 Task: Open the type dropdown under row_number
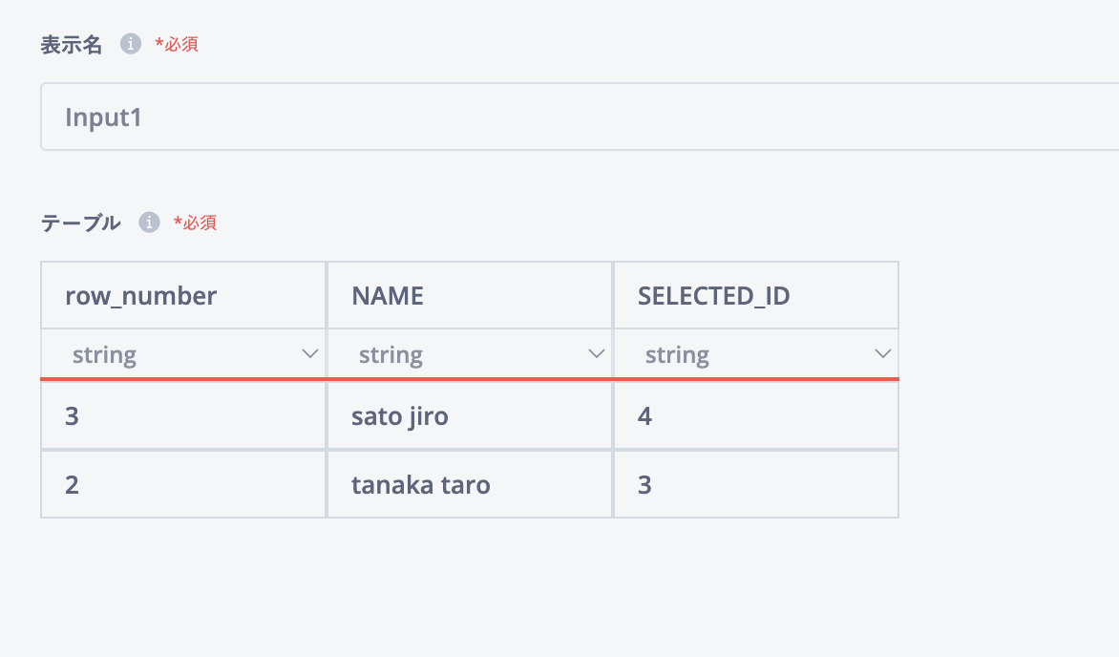[183, 355]
